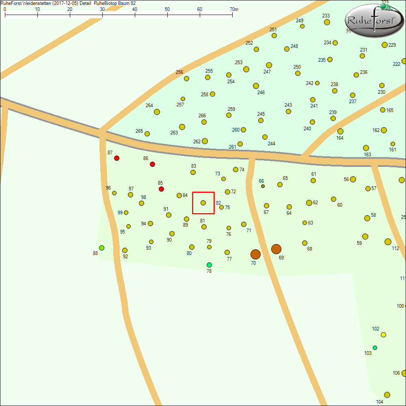The image size is (406, 406).
Task: Click the green tree marker 78
Action: [209, 265]
